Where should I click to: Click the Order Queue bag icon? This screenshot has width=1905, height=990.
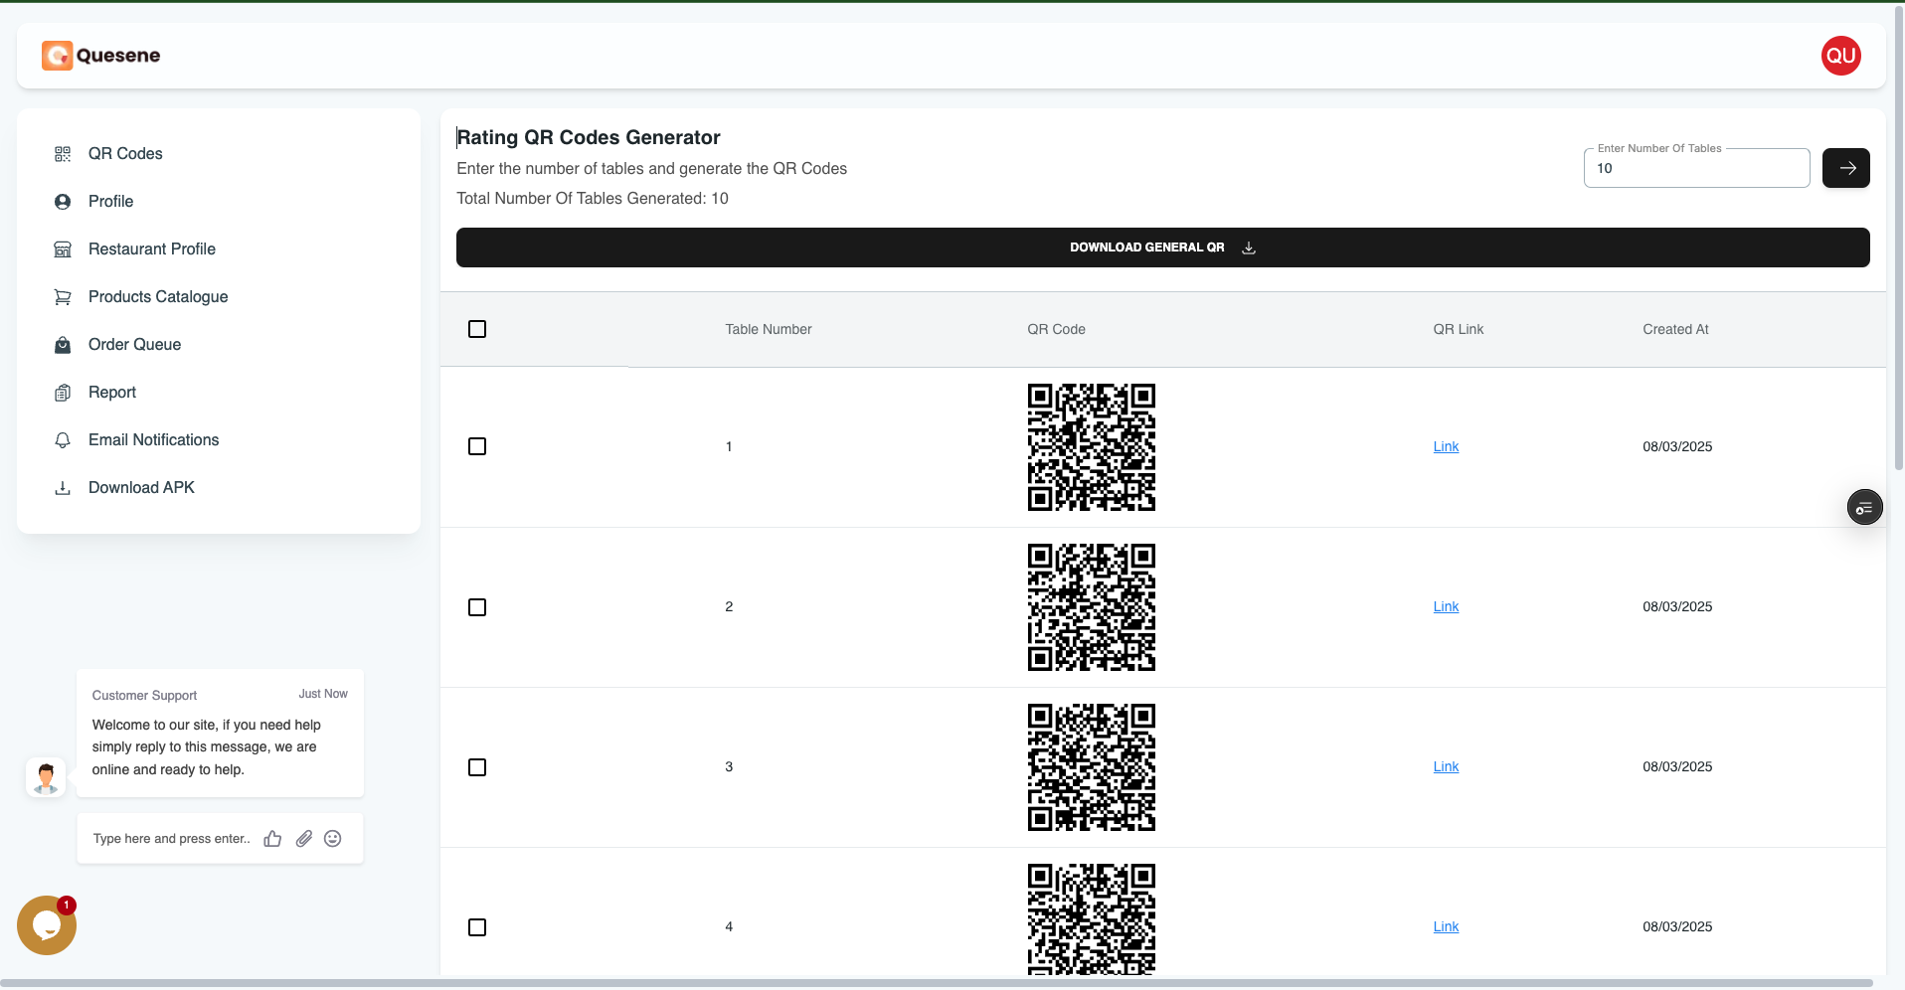pos(63,345)
